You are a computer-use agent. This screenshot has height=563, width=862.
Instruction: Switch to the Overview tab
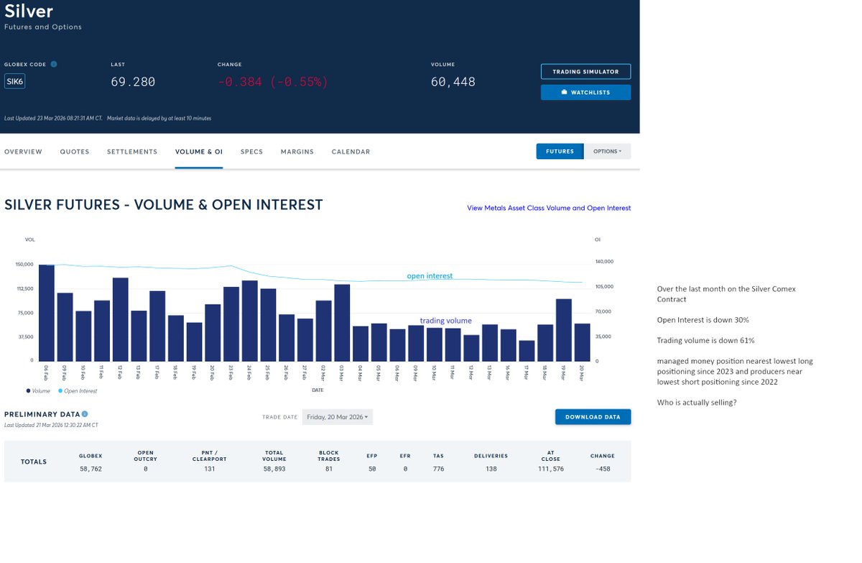point(23,152)
